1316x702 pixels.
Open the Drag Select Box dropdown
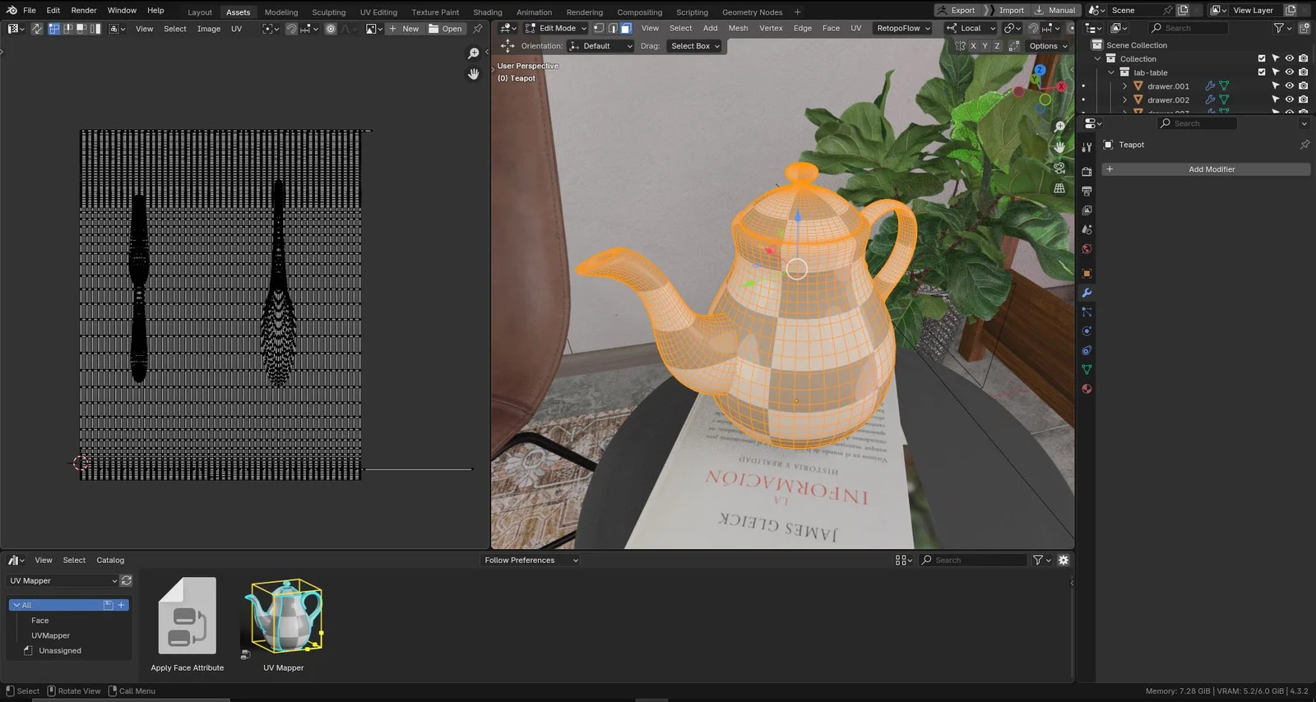[695, 46]
